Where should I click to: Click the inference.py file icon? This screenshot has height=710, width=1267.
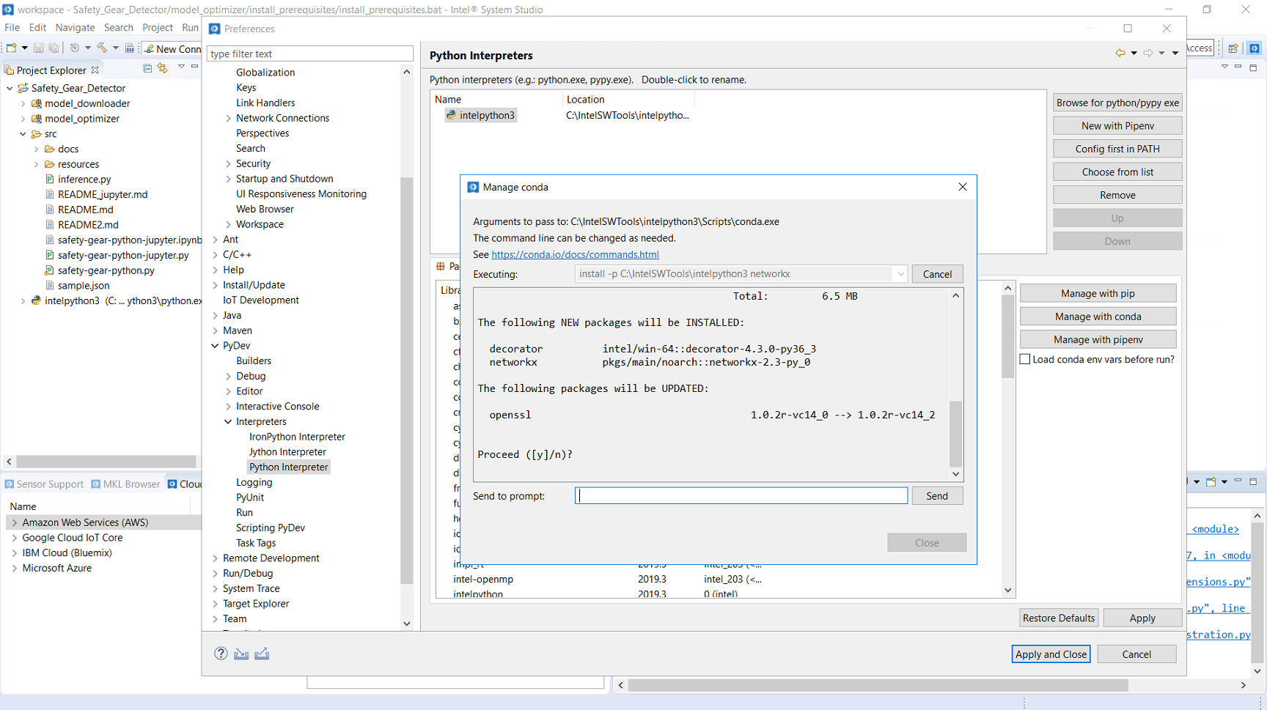point(50,179)
